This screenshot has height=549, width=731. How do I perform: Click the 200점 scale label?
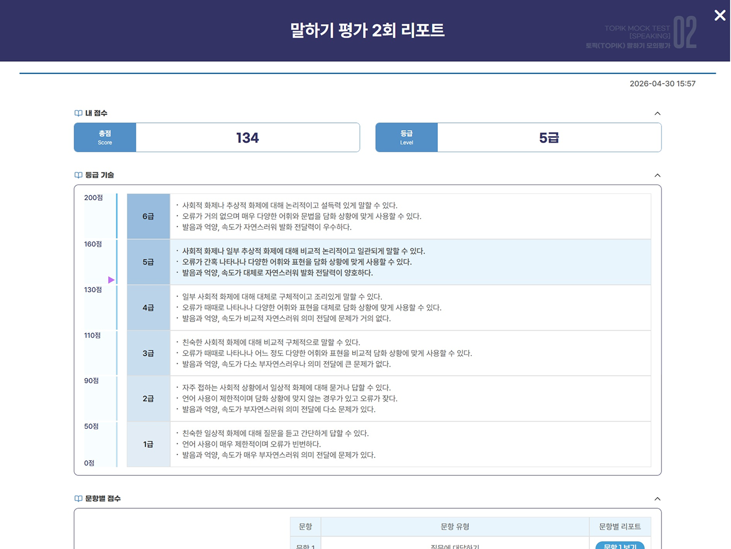(x=94, y=198)
